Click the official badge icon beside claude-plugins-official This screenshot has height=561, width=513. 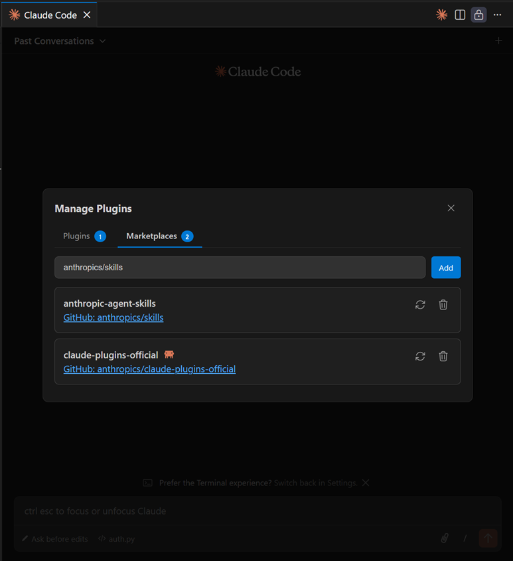[169, 355]
